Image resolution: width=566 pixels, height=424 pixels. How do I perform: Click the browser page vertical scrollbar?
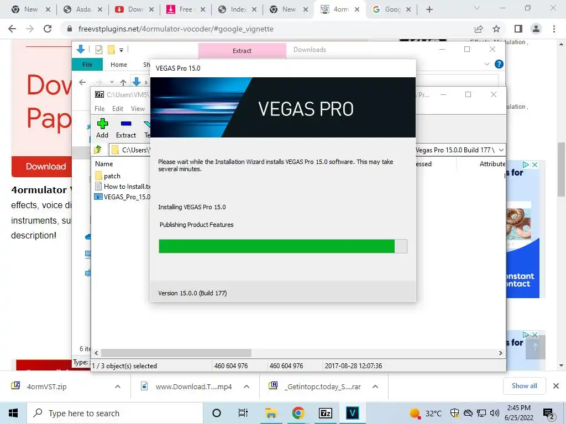tap(561, 169)
